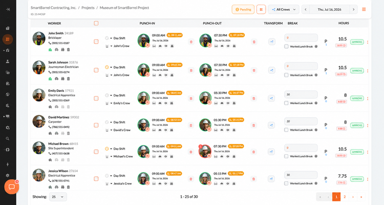Open the All Crews dropdown

(283, 10)
